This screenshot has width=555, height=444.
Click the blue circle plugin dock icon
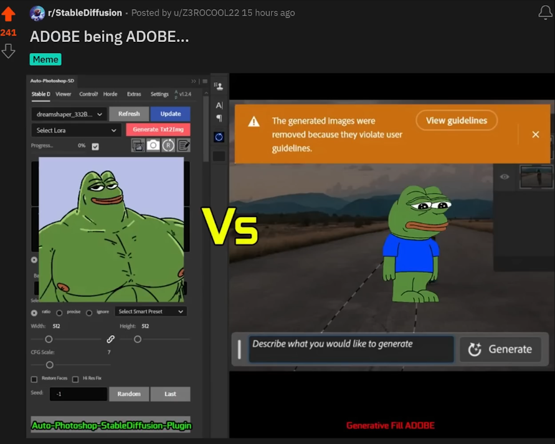219,137
